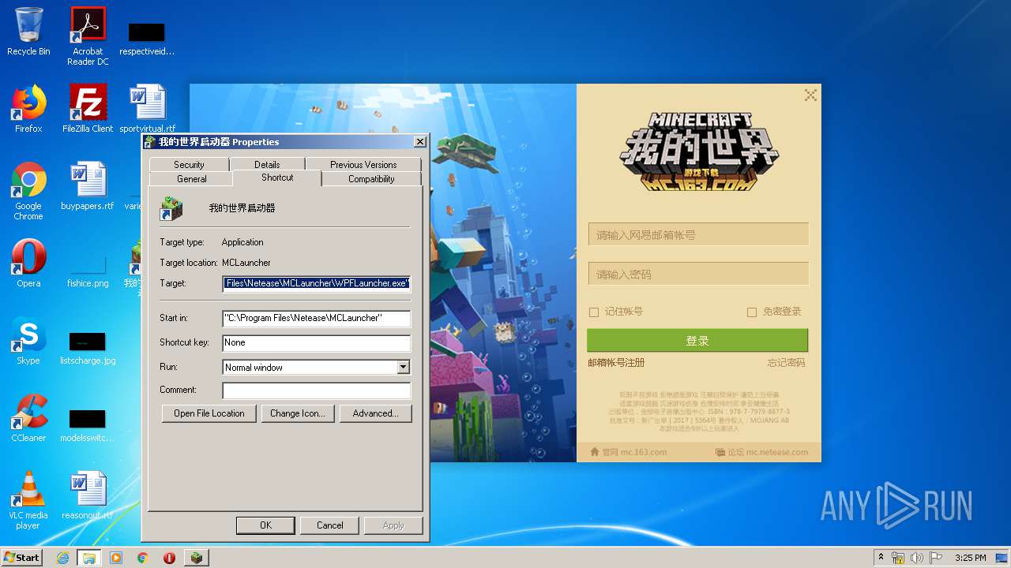Expand the Run Normal window dropdown
The height and width of the screenshot is (568, 1011).
coord(403,367)
